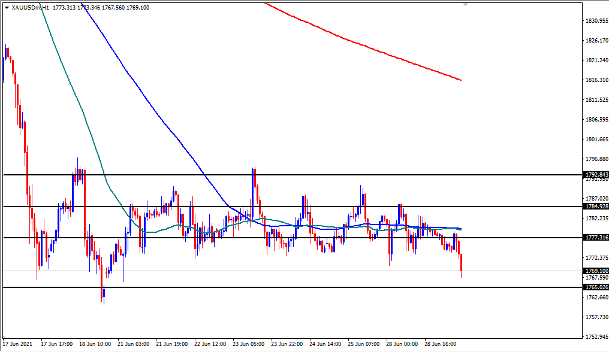Click the gray chart shift marker at top
Image resolution: width=609 pixels, height=352 pixels.
click(465, 4)
